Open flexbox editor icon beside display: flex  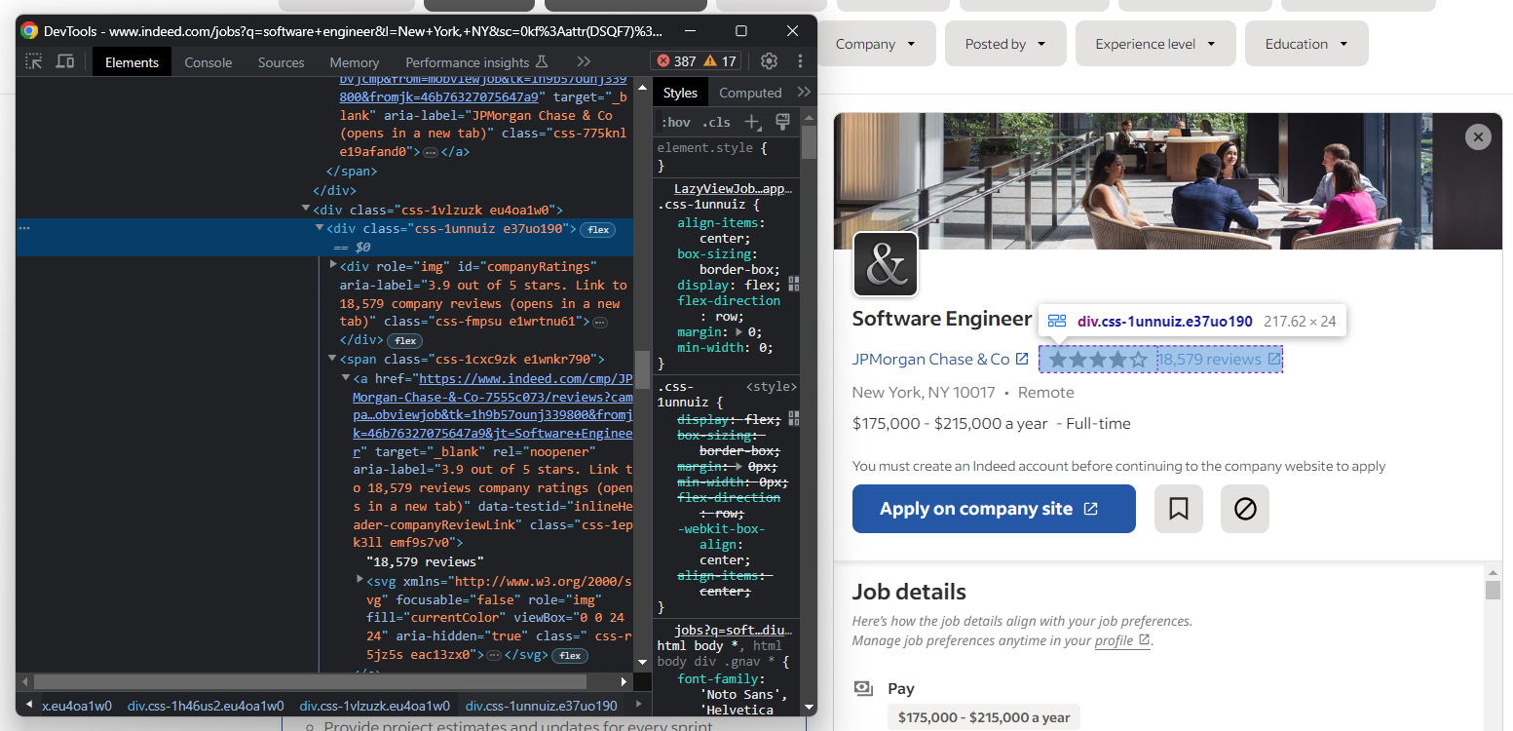793,284
